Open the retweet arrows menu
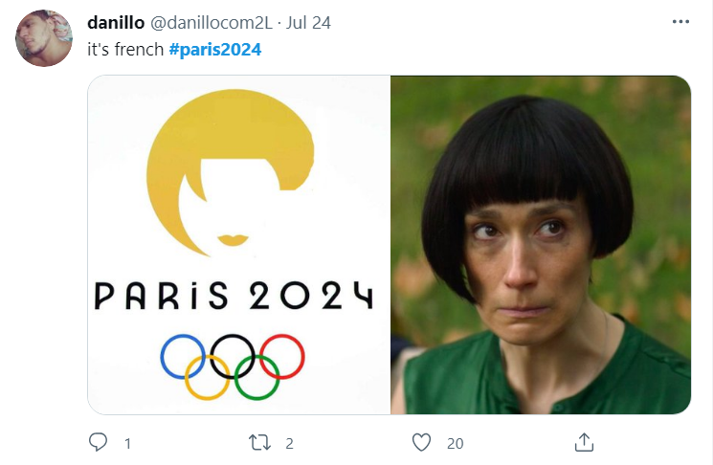This screenshot has height=465, width=713. pos(259,443)
